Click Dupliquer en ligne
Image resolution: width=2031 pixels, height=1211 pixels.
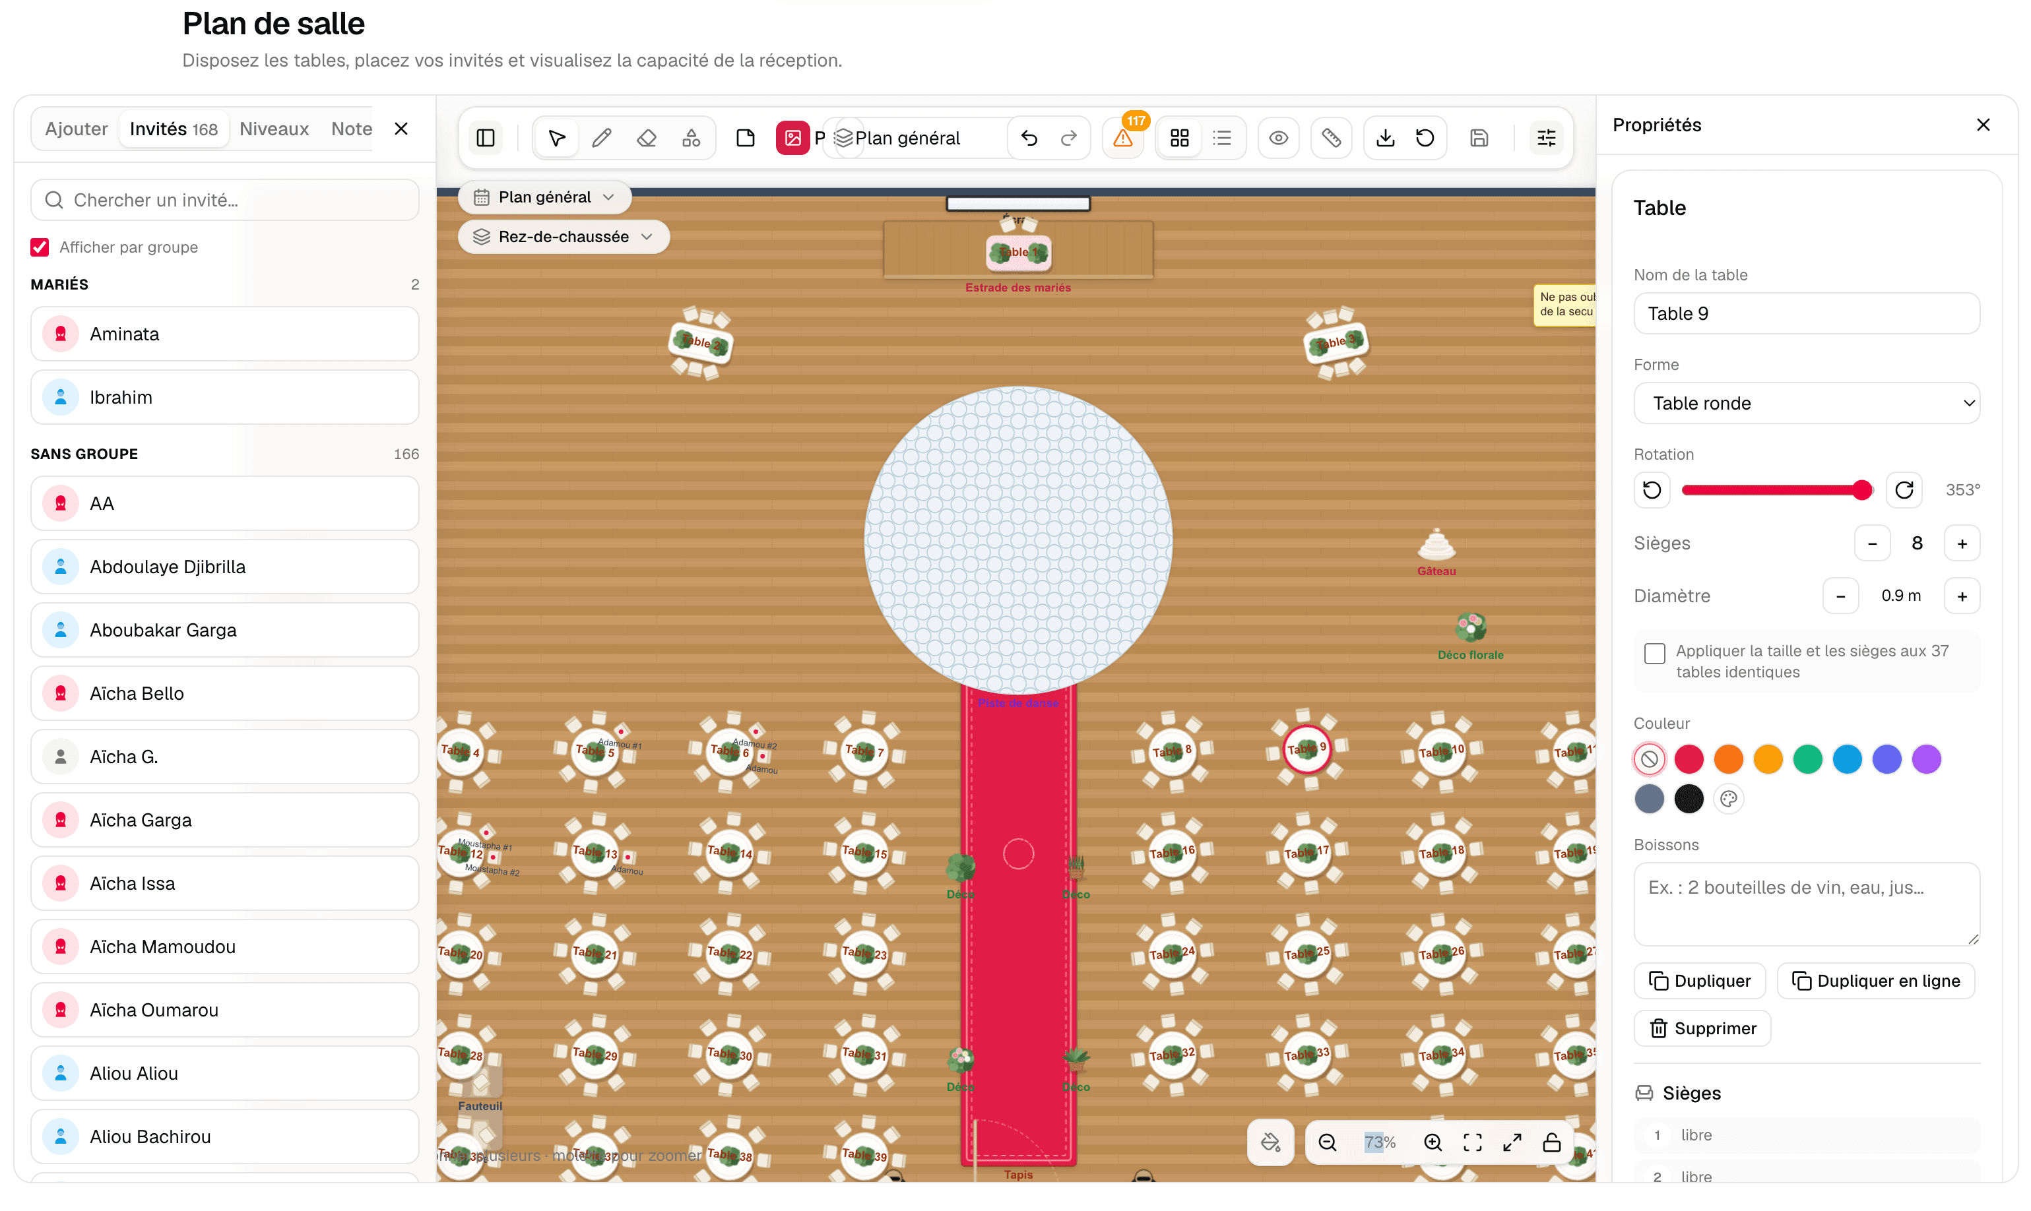coord(1876,981)
